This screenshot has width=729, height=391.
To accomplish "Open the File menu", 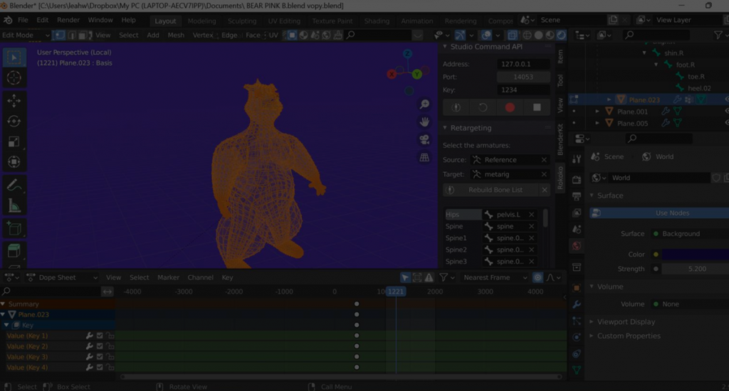I will [x=23, y=20].
